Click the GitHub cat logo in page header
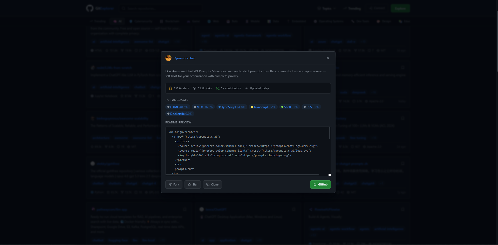Image resolution: width=498 pixels, height=245 pixels. (90, 8)
